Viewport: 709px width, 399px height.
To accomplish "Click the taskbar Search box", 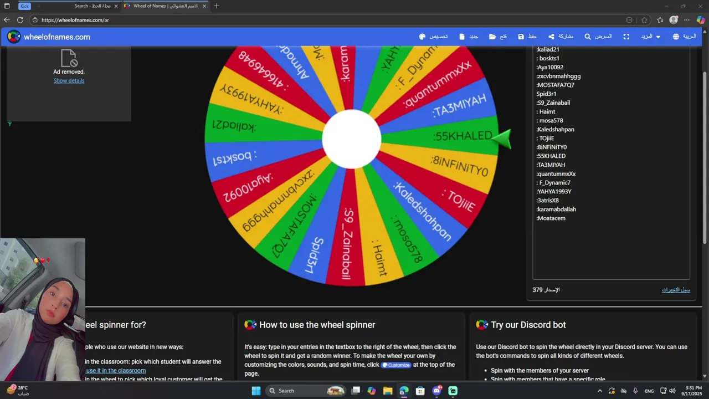I will [x=306, y=391].
